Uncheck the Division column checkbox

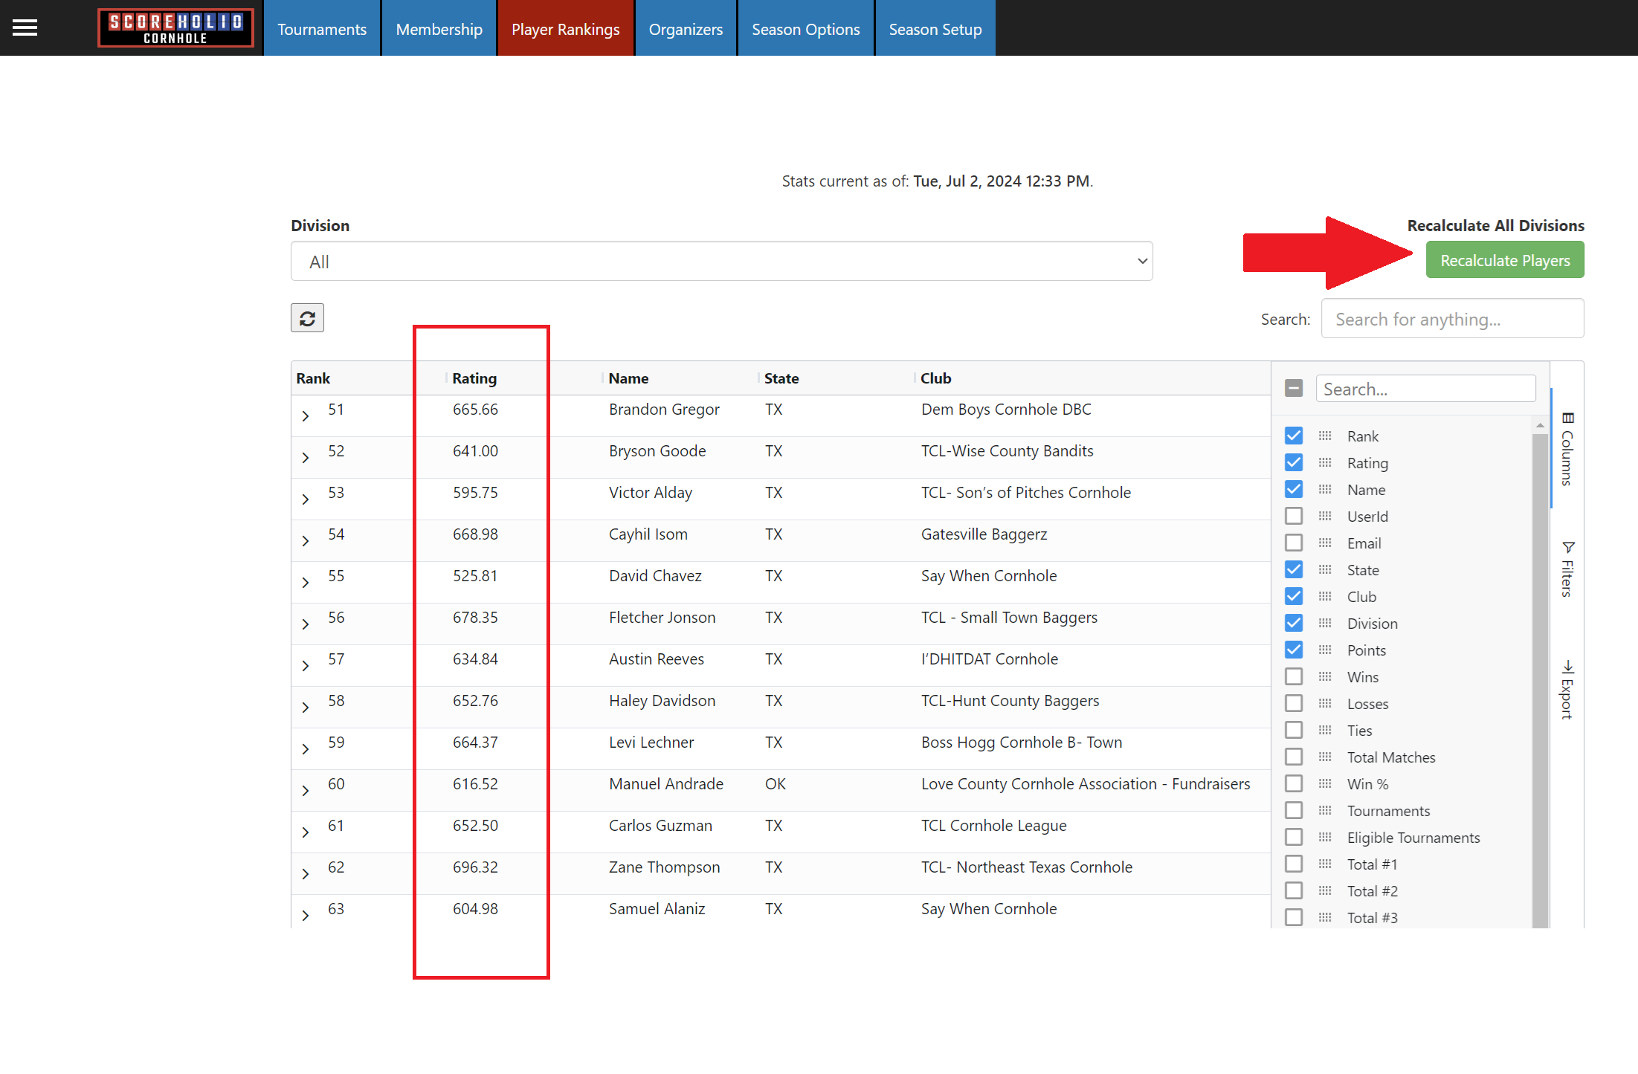[x=1294, y=624]
